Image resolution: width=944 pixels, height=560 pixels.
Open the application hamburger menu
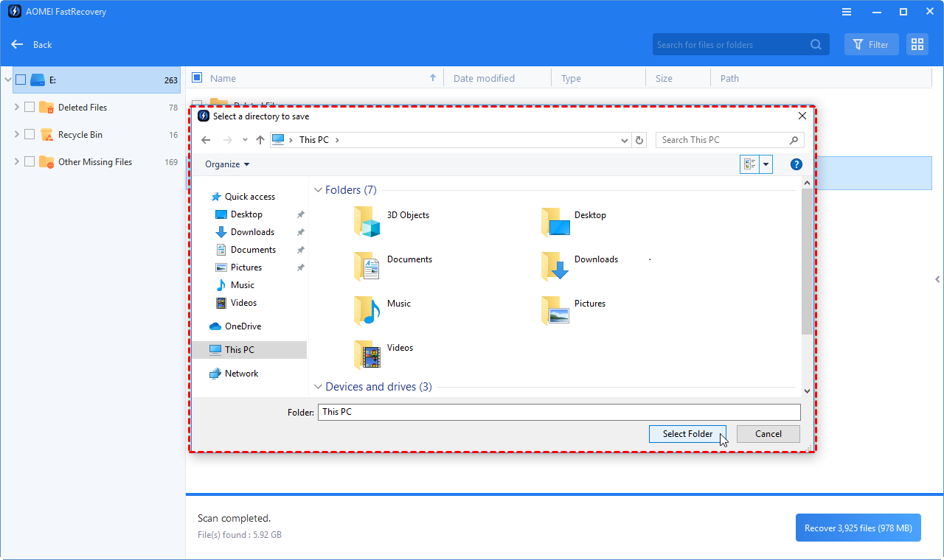[x=846, y=11]
